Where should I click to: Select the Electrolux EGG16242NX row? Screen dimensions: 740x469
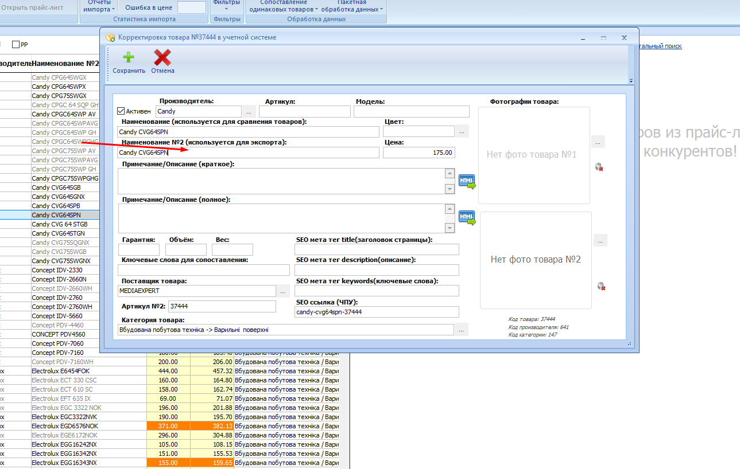coord(65,444)
